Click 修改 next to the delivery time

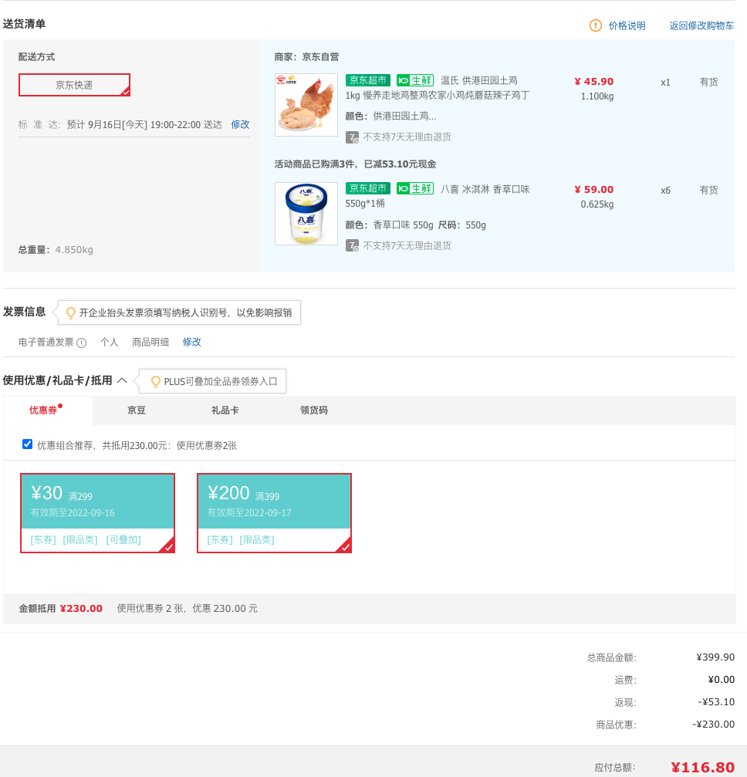(x=241, y=124)
